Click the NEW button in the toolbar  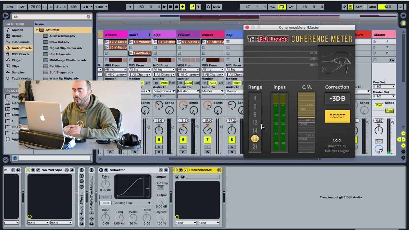point(217,7)
